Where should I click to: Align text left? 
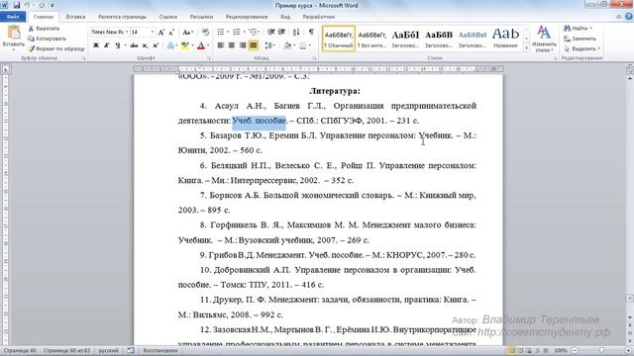tap(220, 45)
